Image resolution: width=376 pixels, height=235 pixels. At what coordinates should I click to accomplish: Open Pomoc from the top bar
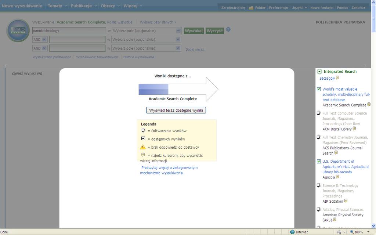point(343,8)
